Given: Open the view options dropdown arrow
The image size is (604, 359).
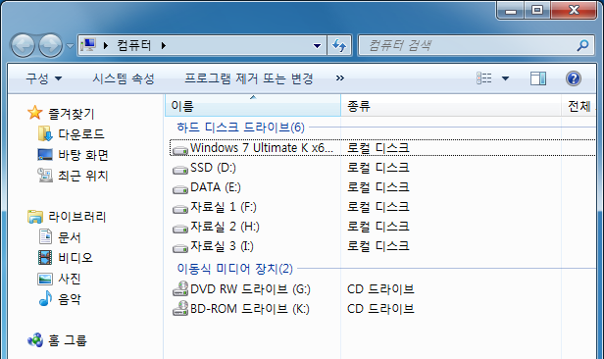Looking at the screenshot, I should pyautogui.click(x=505, y=78).
